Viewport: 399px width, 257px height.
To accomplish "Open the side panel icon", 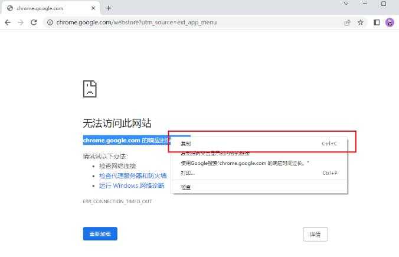I will 377,22.
